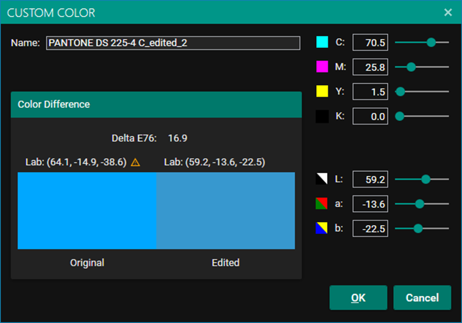This screenshot has width=462, height=323.
Task: Click the M value input box
Action: pyautogui.click(x=370, y=67)
